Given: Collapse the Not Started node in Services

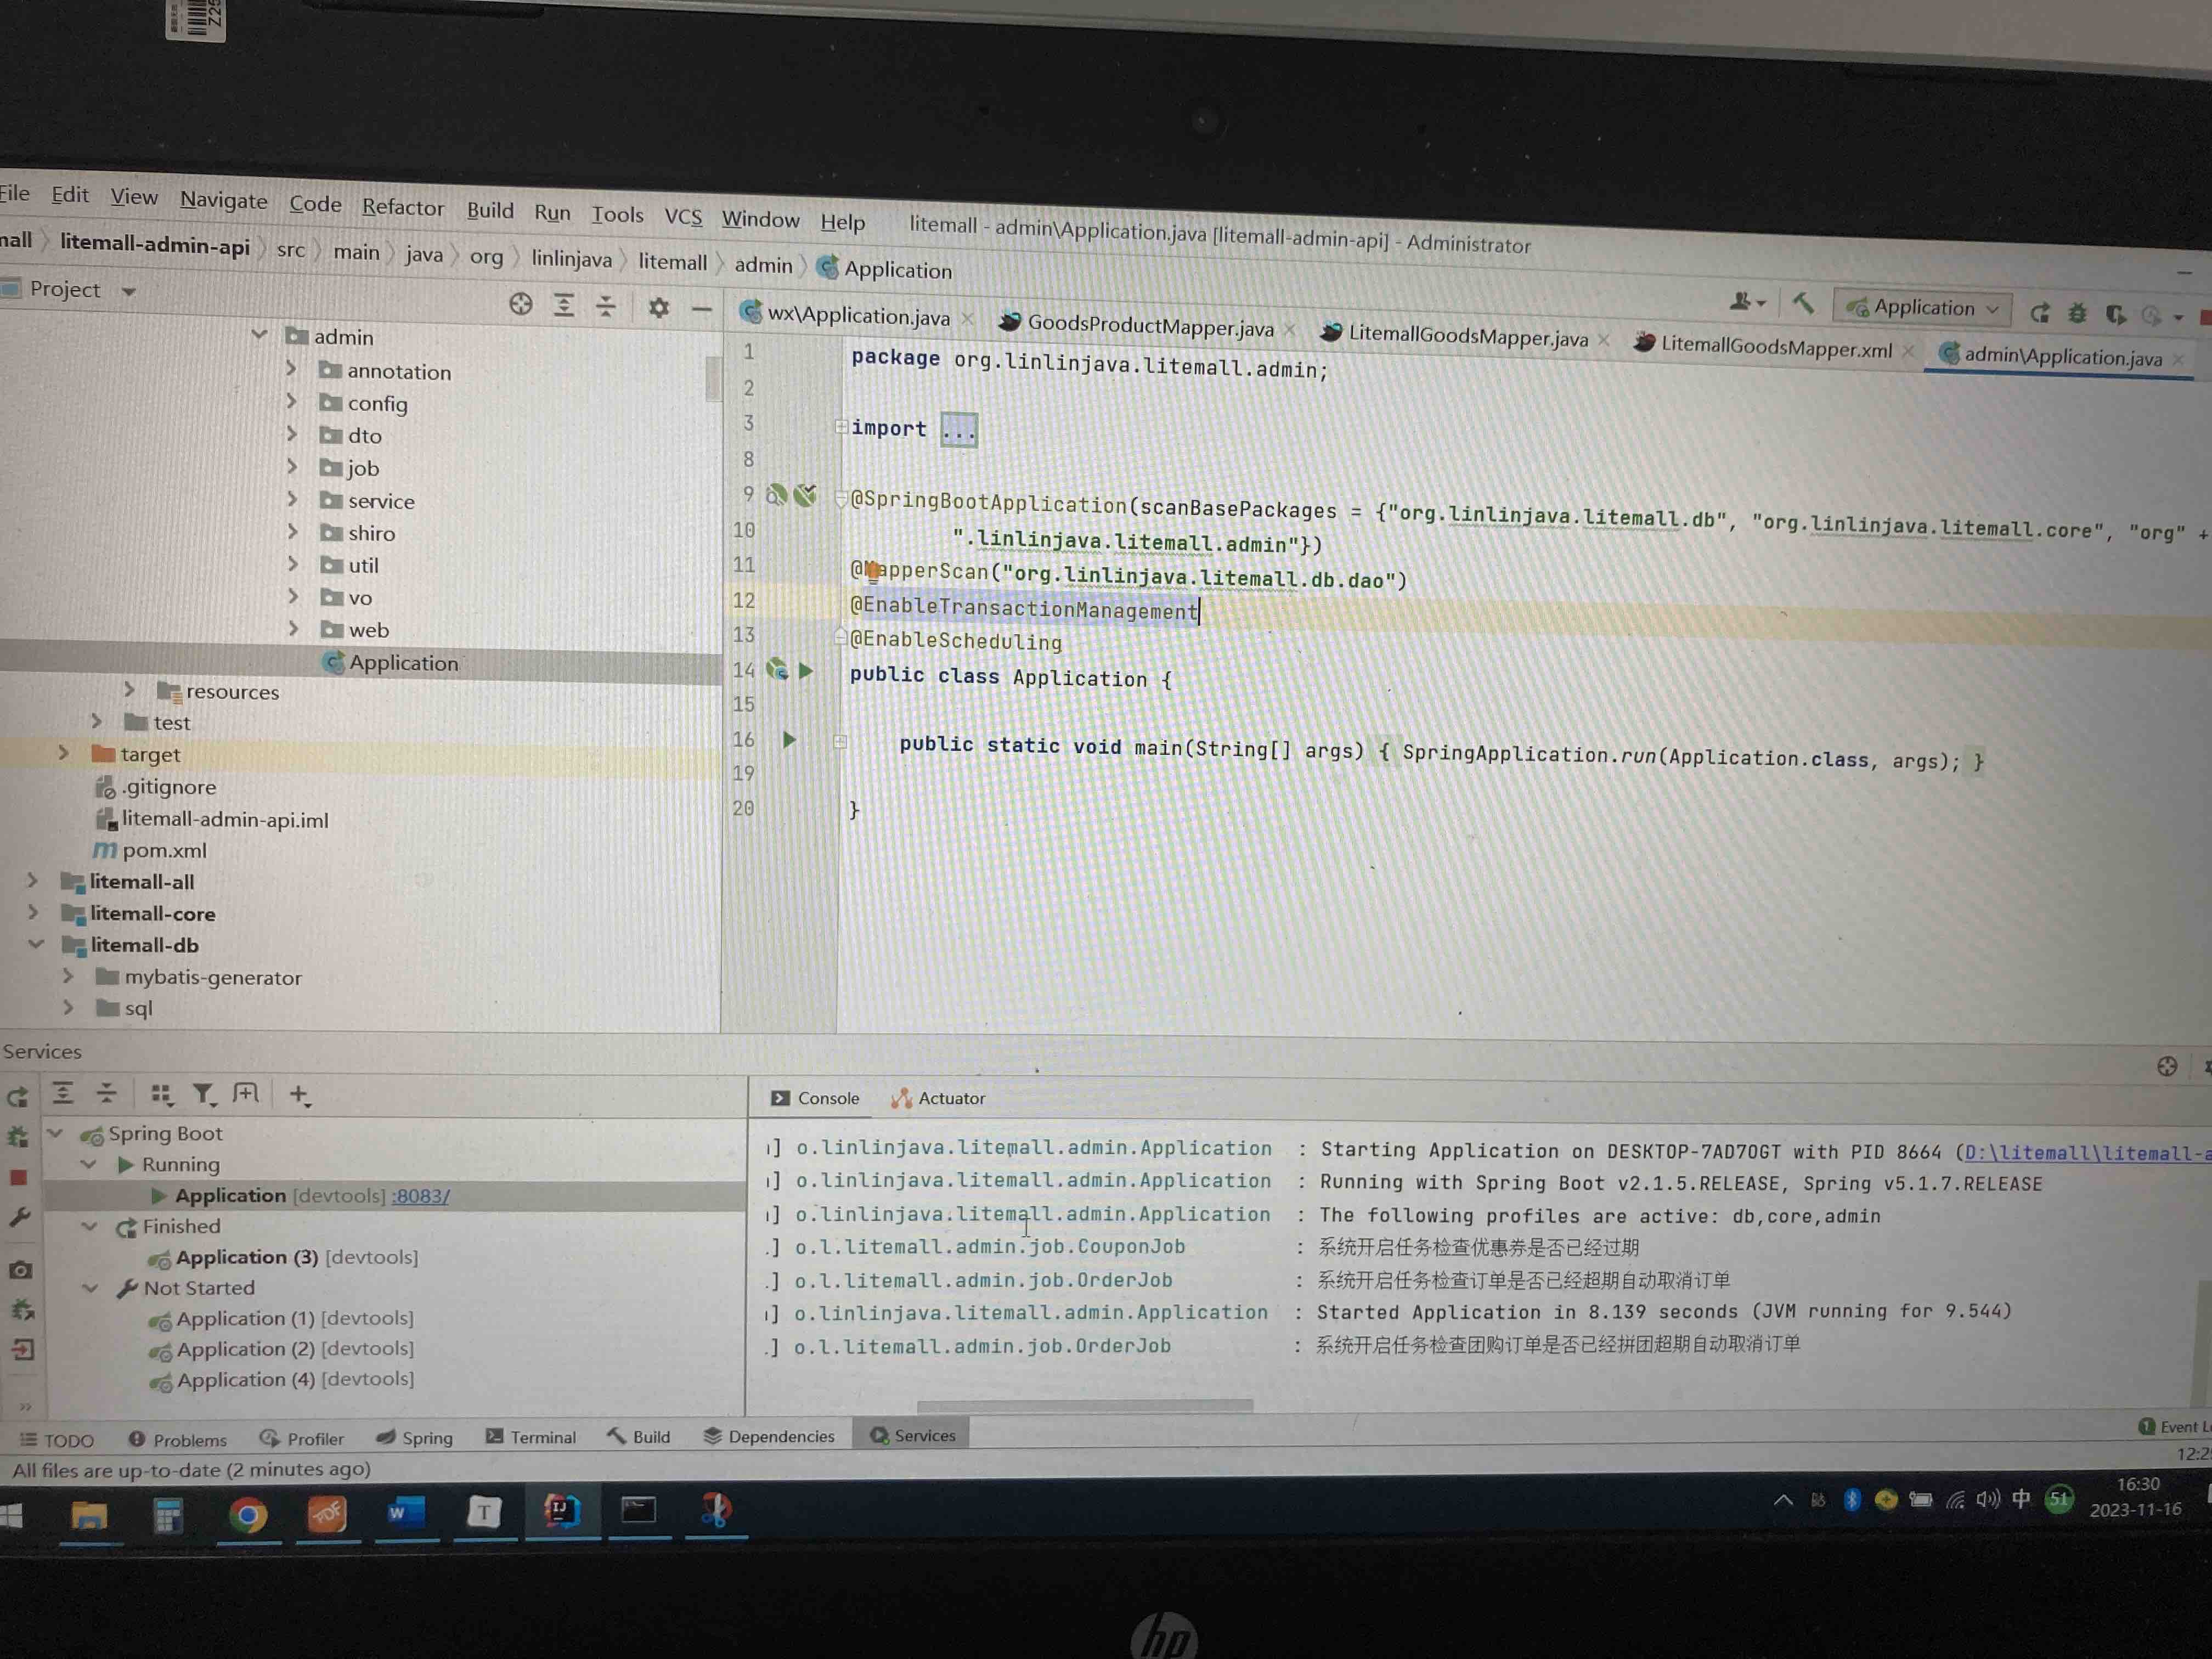Looking at the screenshot, I should 90,1288.
